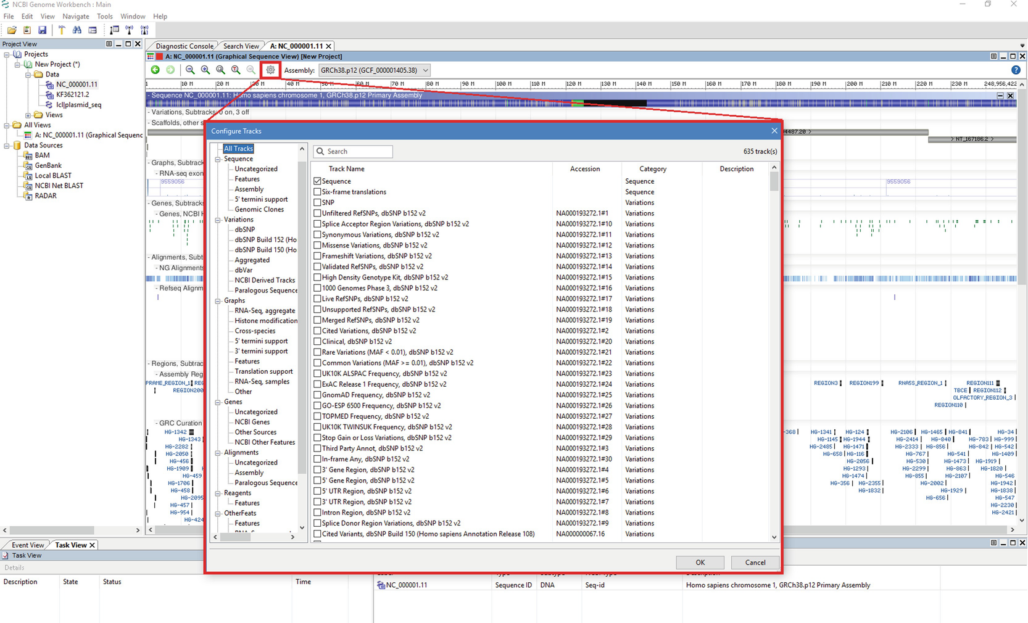Sort by the Track Name column header
1028x623 pixels.
coord(346,169)
